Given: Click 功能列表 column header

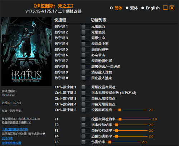Looking at the screenshot, I should pyautogui.click(x=99, y=20).
